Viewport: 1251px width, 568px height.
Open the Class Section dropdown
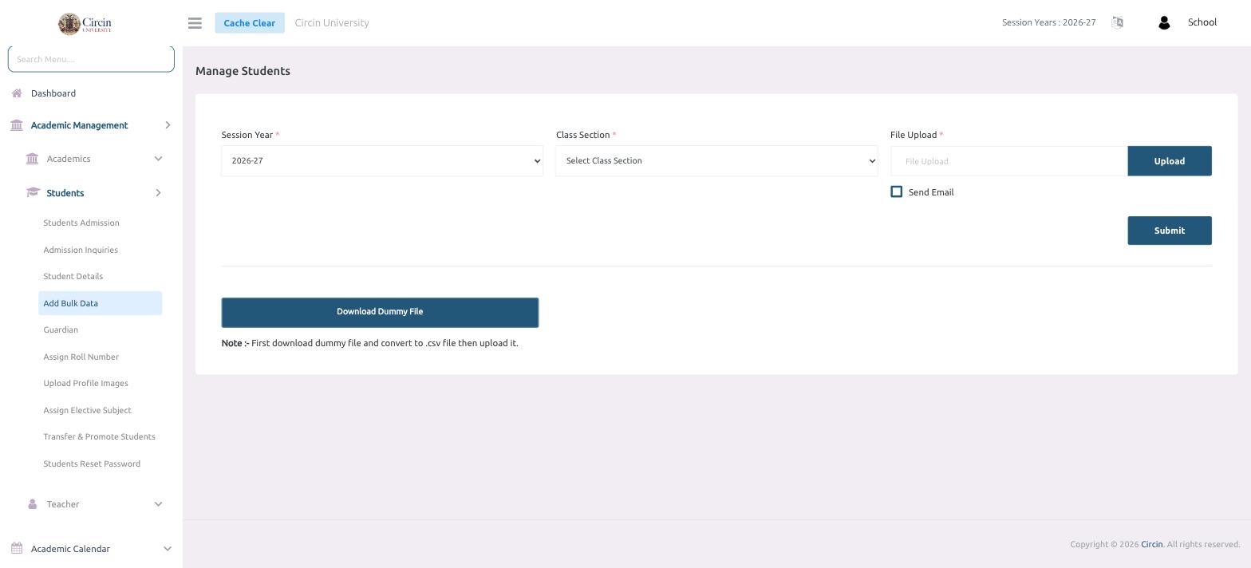[x=716, y=161]
